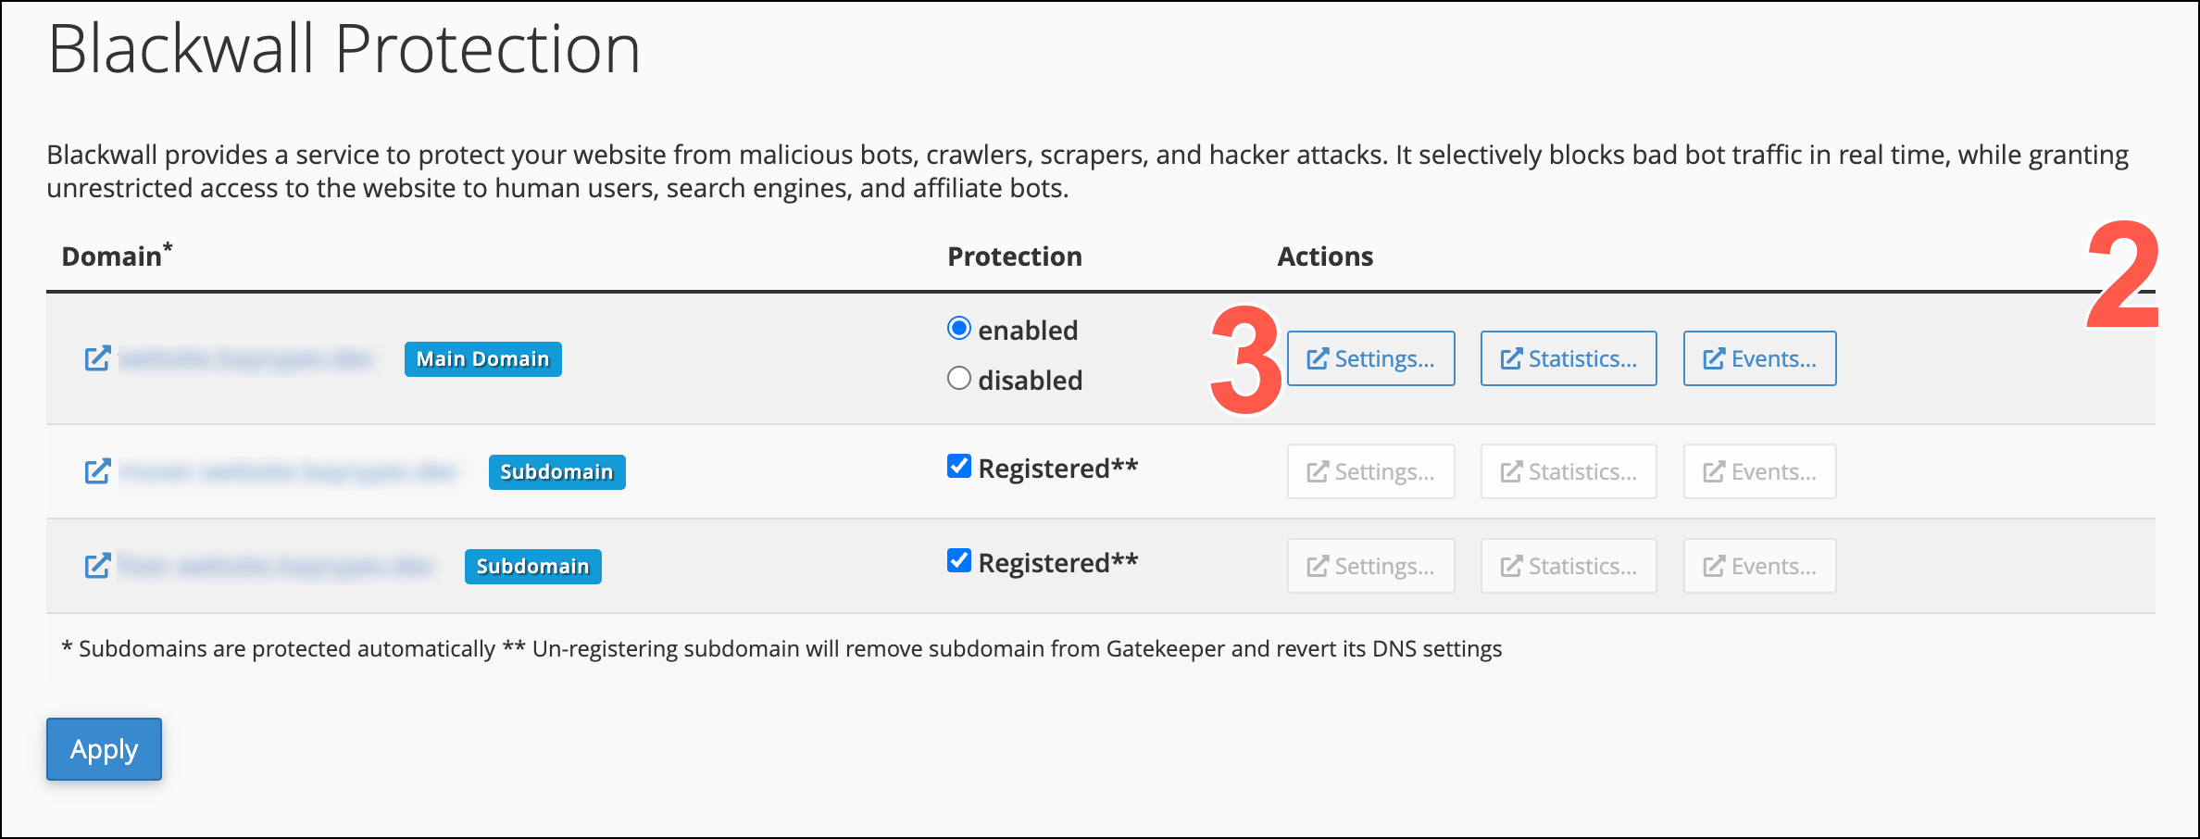Open second subdomain external link icon
2200x839 pixels.
[97, 566]
